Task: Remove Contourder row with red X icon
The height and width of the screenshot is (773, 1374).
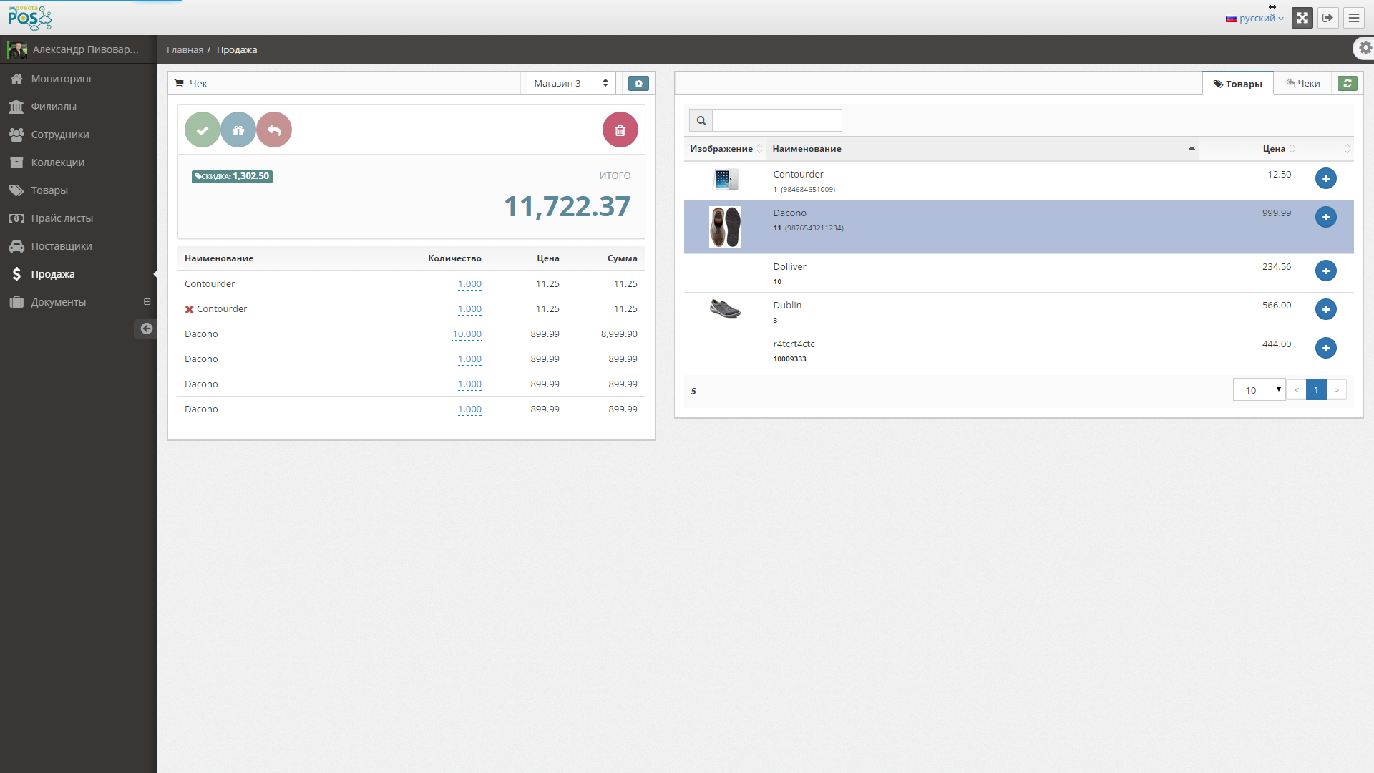Action: click(189, 309)
